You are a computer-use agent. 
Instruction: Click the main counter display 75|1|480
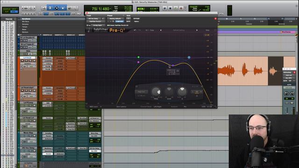click(100, 9)
